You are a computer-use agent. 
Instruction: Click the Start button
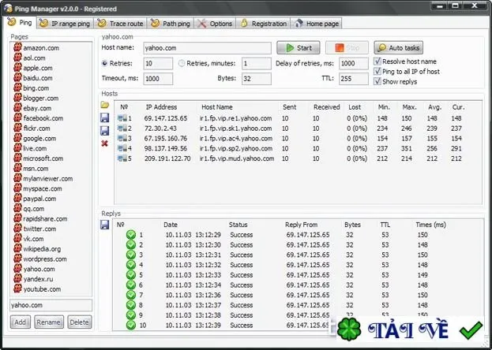point(299,47)
